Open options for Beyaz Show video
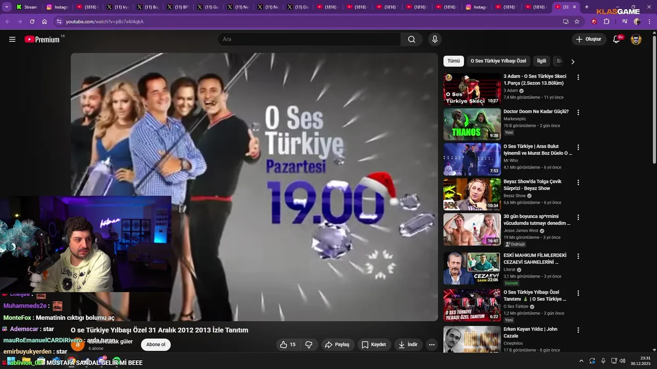657x369 pixels. click(578, 182)
